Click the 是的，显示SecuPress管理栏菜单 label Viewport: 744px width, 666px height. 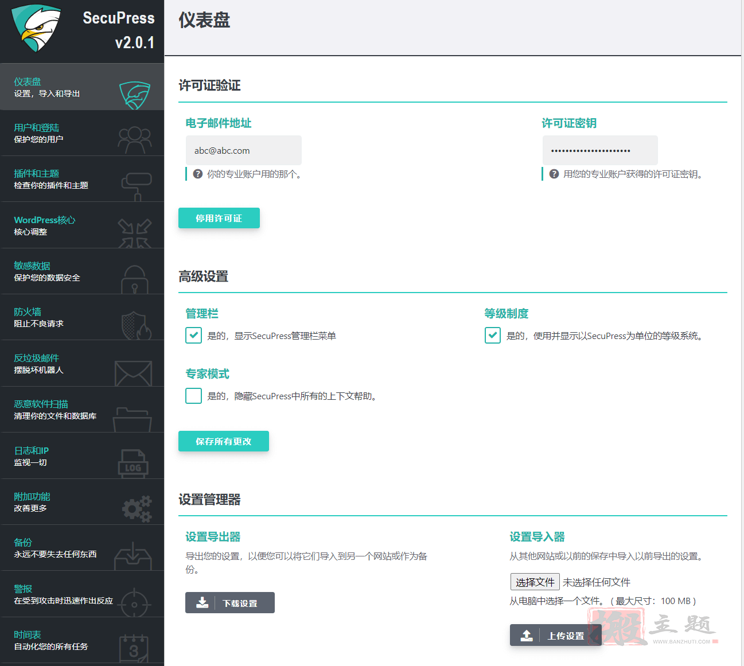(x=271, y=336)
